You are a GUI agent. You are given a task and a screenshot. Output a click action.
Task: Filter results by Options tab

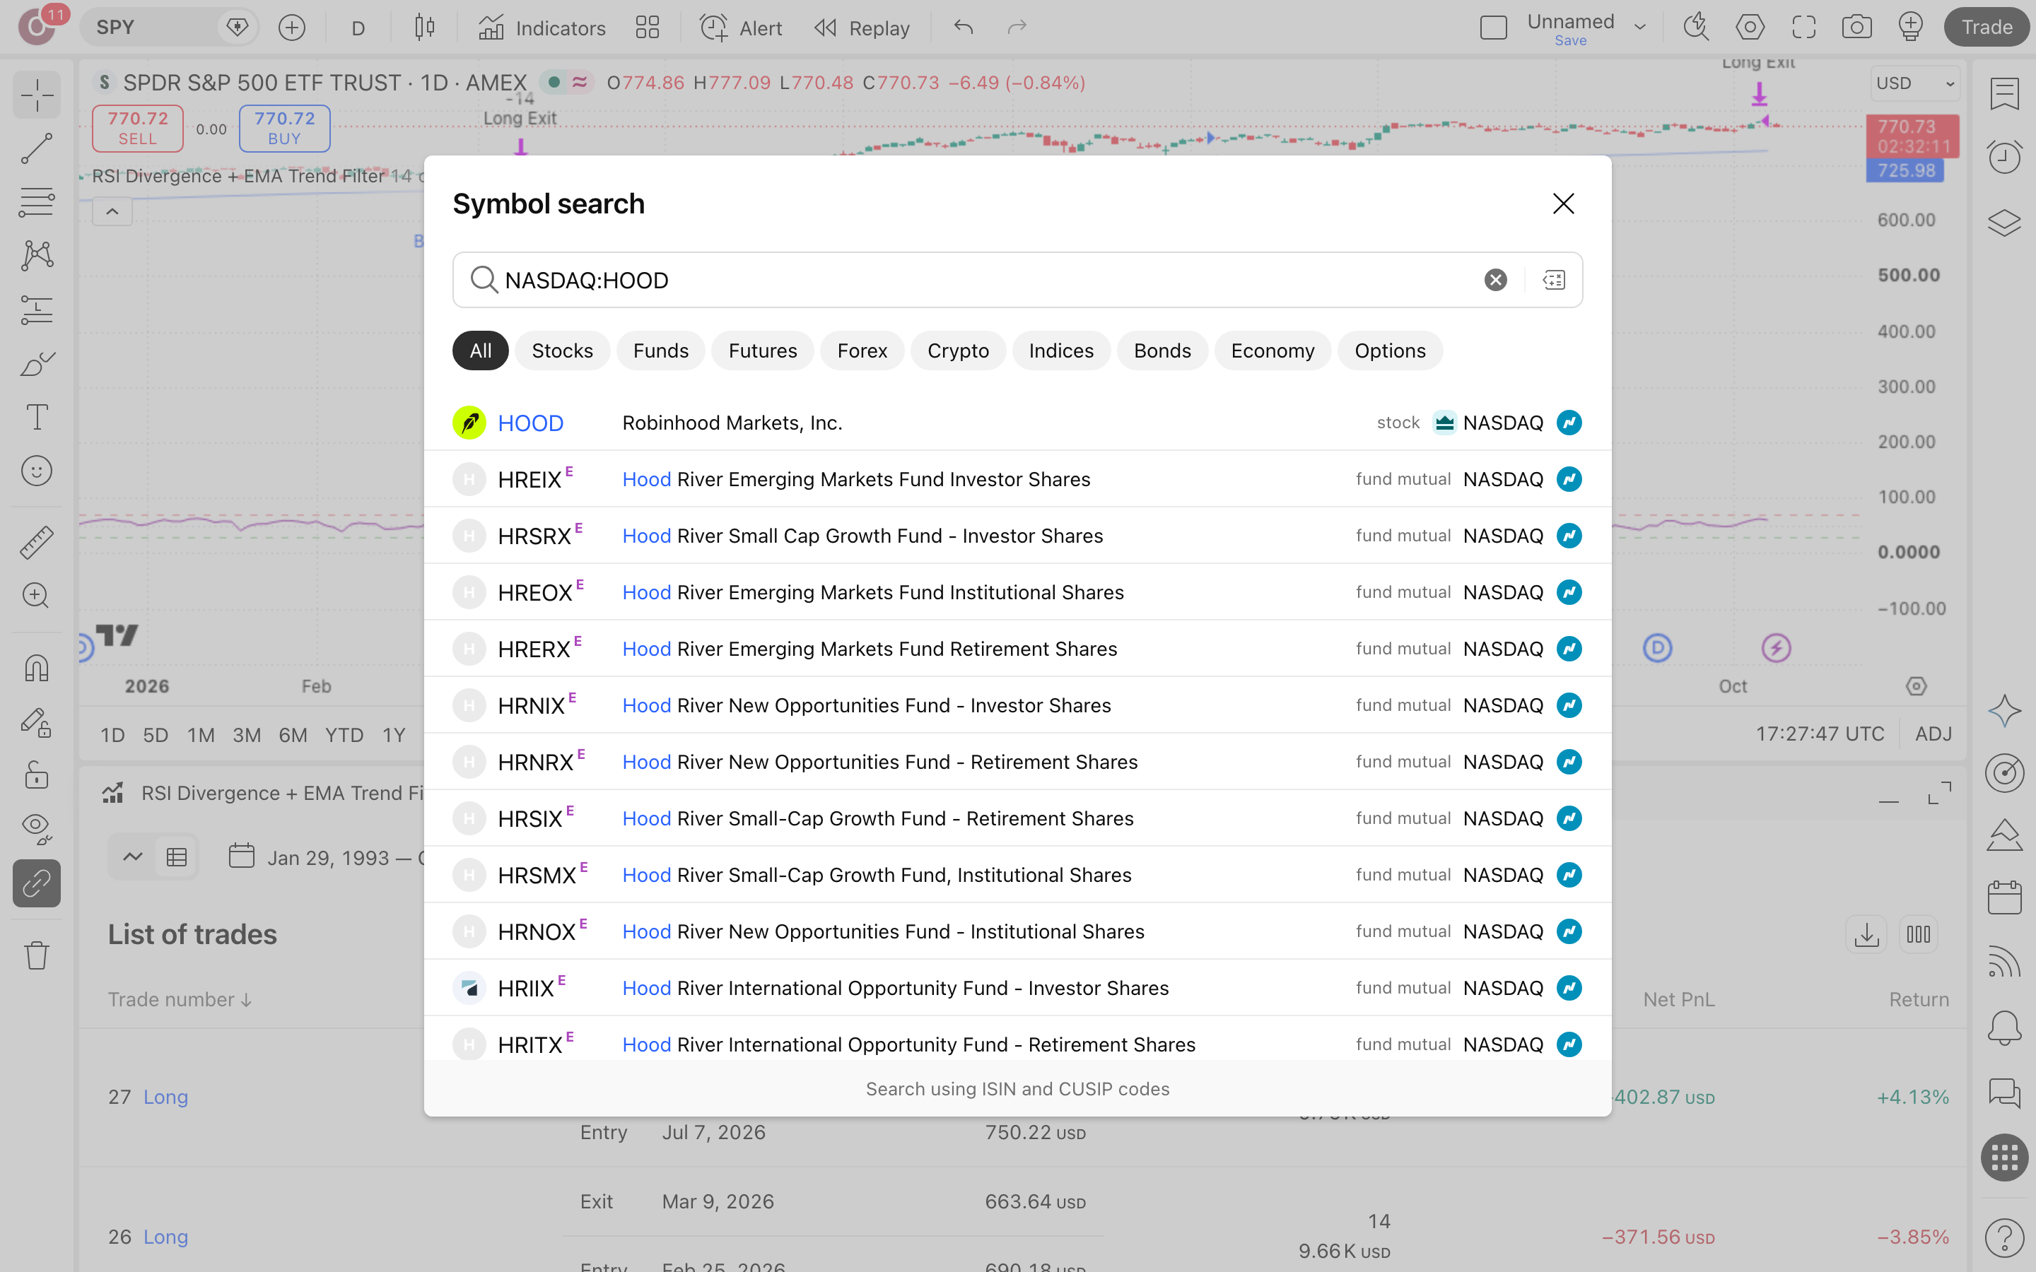[x=1390, y=351]
